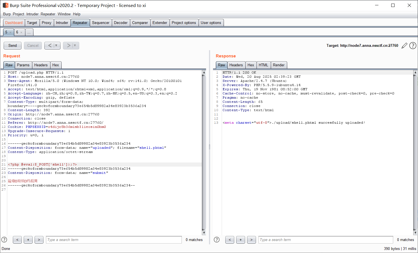Go to previous request search match
This screenshot has width=418, height=253.
tap(17, 240)
